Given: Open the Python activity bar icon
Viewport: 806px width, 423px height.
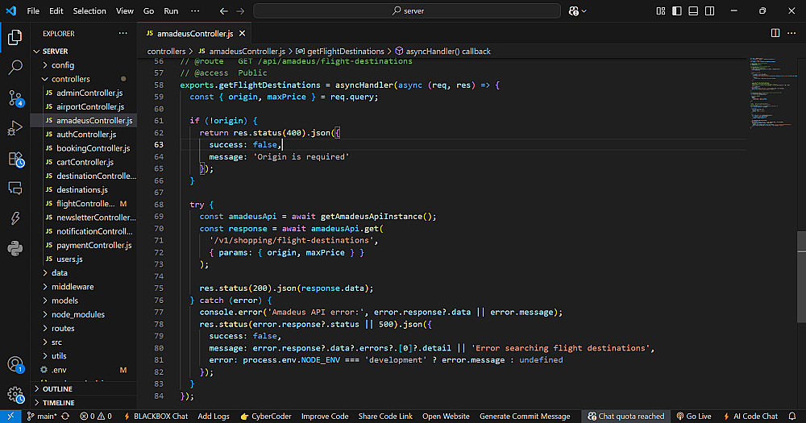Looking at the screenshot, I should [15, 248].
